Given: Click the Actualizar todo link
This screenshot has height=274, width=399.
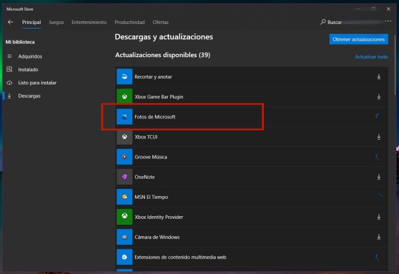Looking at the screenshot, I should [x=371, y=57].
